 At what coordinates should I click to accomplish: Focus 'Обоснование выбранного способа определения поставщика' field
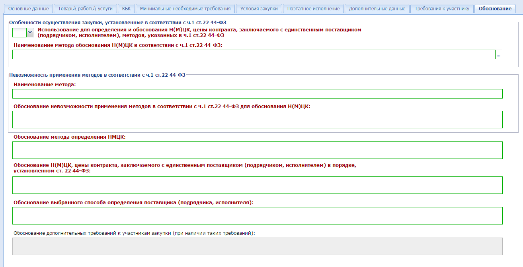257,216
